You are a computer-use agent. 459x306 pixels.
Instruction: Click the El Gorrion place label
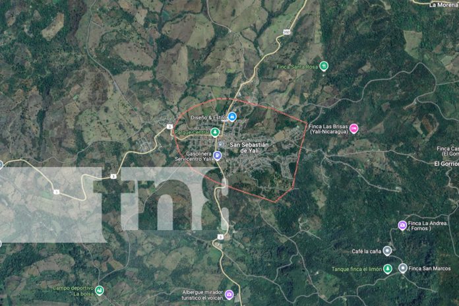click(x=446, y=164)
